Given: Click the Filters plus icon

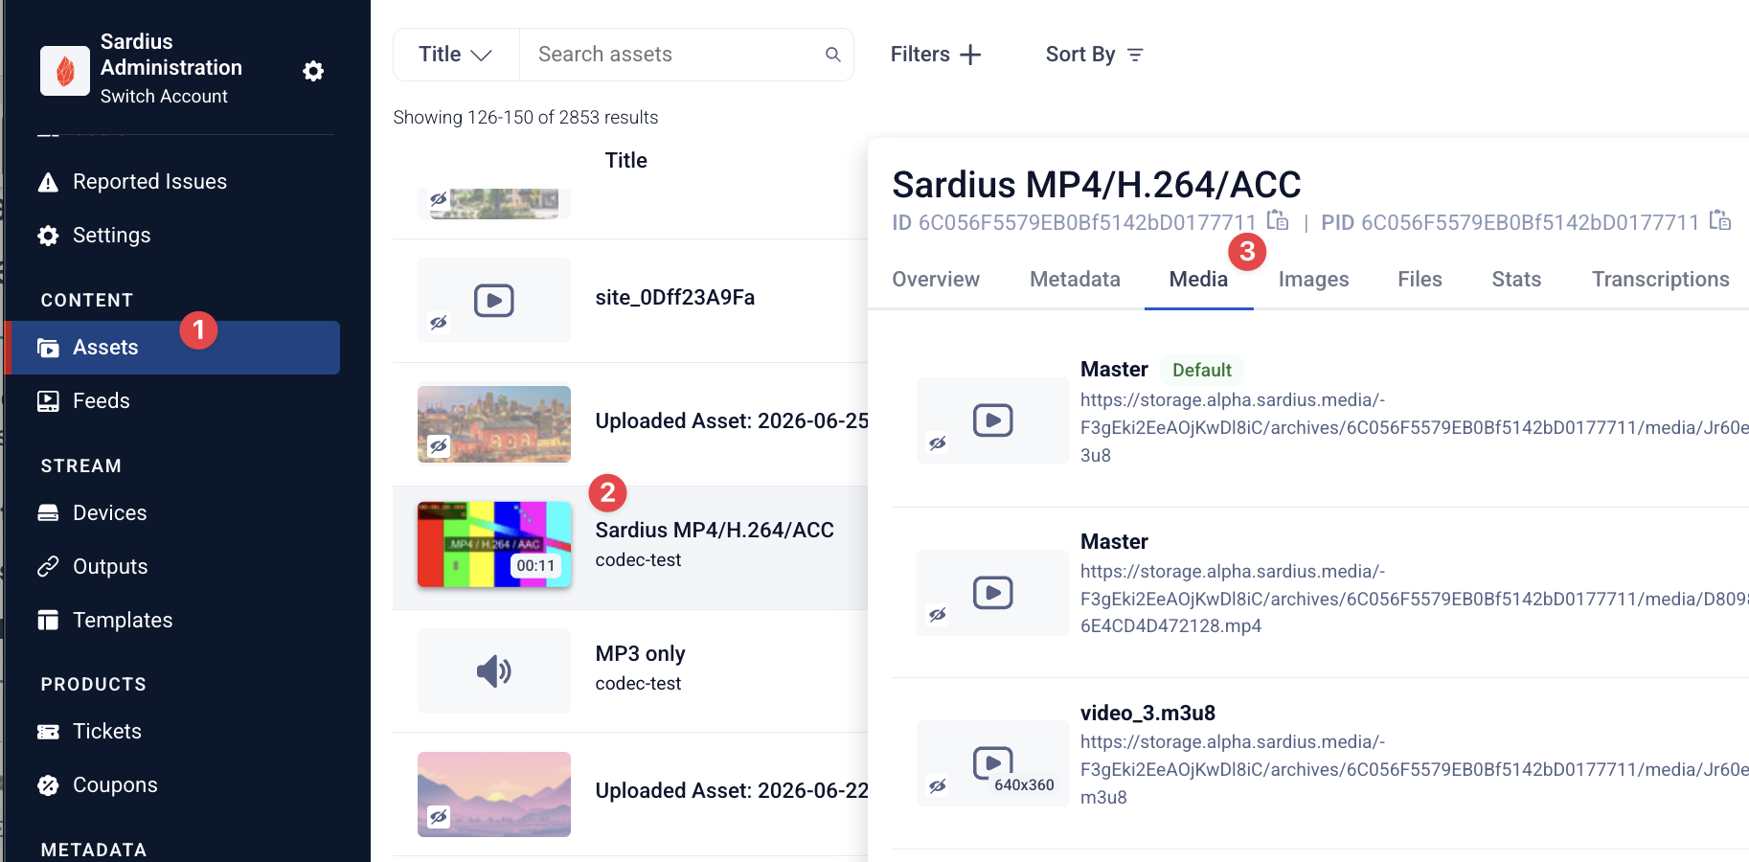Looking at the screenshot, I should (x=970, y=55).
